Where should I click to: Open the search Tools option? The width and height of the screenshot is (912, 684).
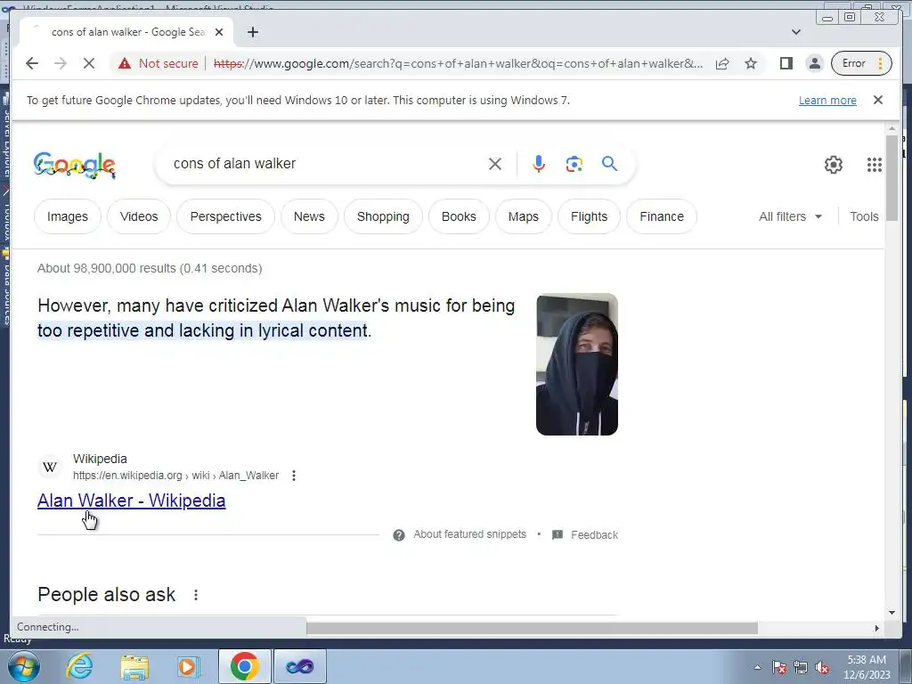click(864, 216)
